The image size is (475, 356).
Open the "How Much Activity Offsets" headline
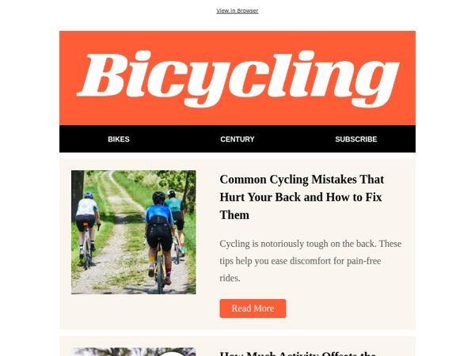tap(298, 353)
